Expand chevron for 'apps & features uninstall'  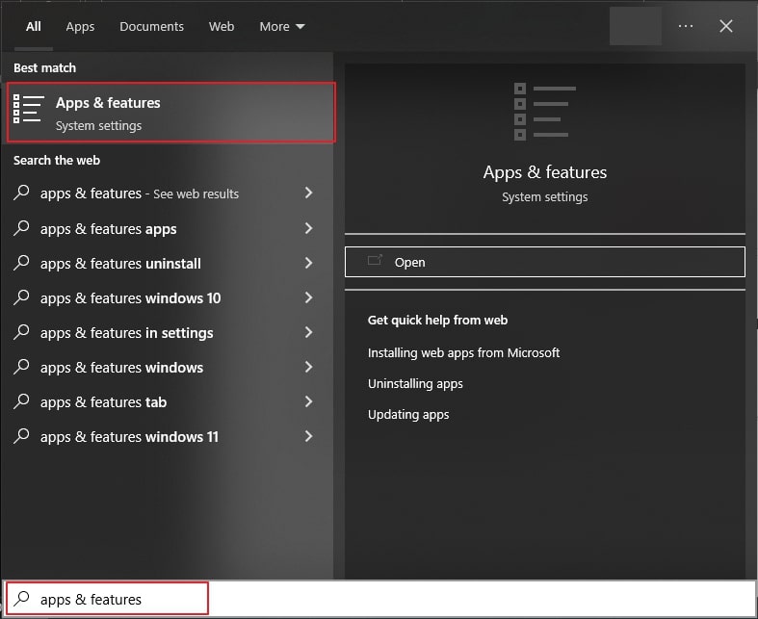(308, 263)
